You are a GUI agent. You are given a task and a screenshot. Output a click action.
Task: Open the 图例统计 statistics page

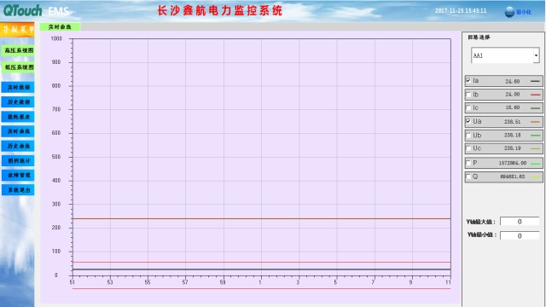tap(18, 160)
